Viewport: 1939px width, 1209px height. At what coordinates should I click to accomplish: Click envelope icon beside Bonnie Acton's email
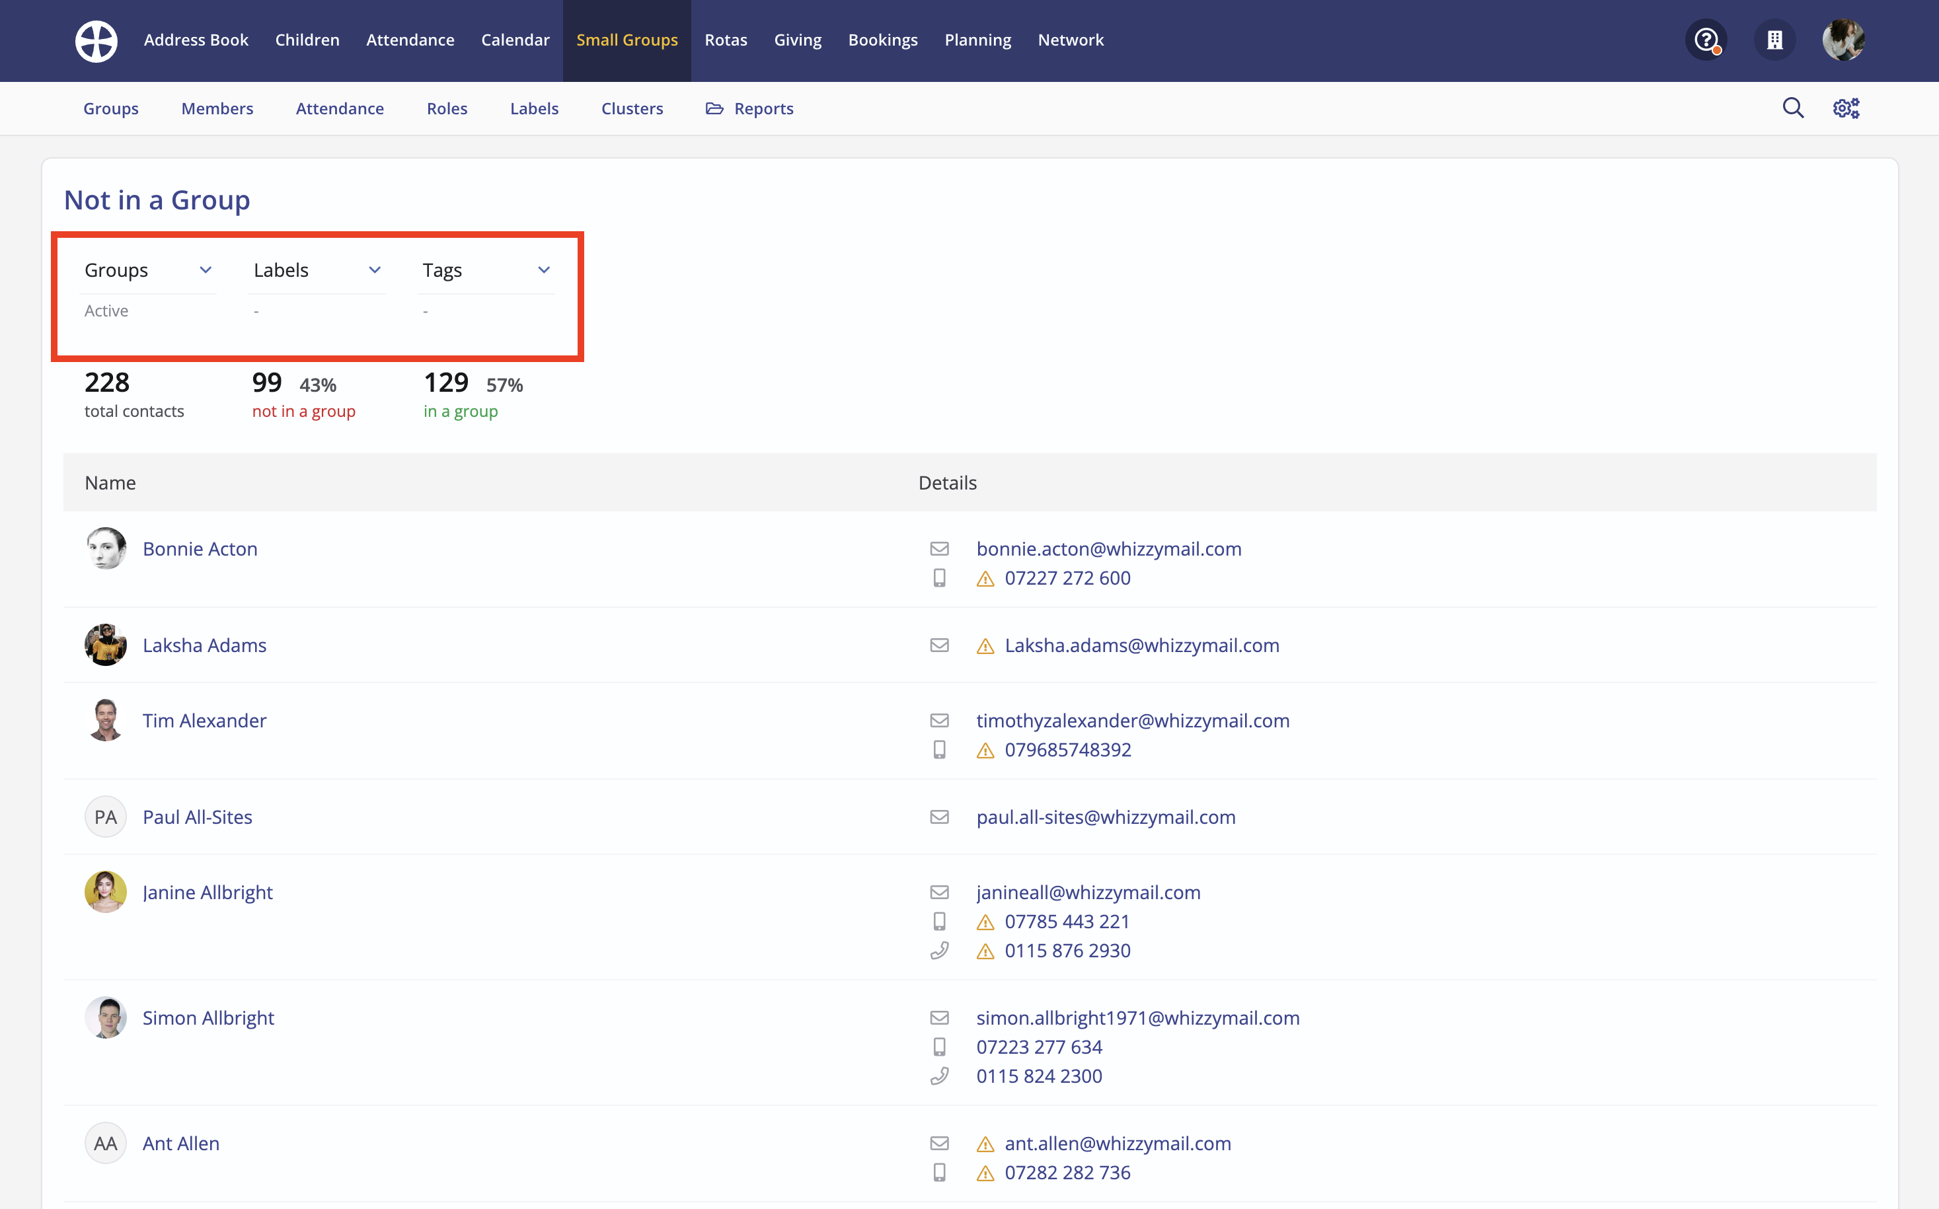click(x=939, y=548)
